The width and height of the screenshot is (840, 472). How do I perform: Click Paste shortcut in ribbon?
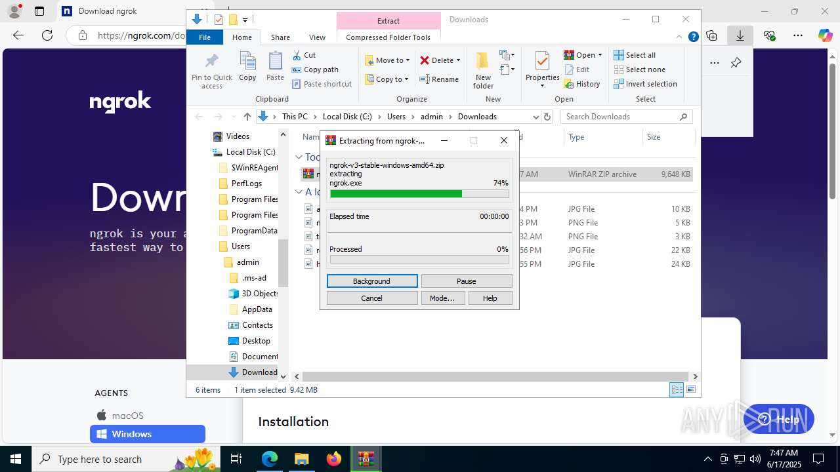point(322,84)
